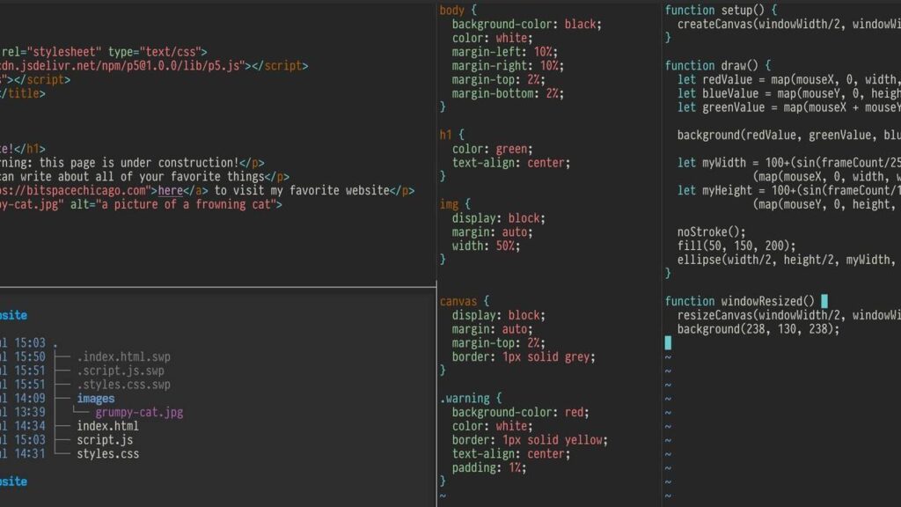Click the images folder in the tree listing
This screenshot has height=507, width=901.
tap(95, 399)
